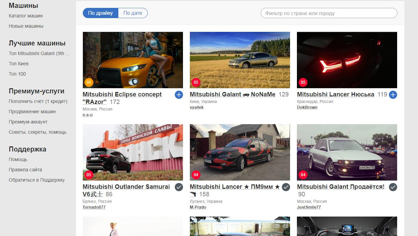This screenshot has width=418, height=236.
Task: Click the 85 badge on Outlander Samurai photo
Action: [x=89, y=175]
